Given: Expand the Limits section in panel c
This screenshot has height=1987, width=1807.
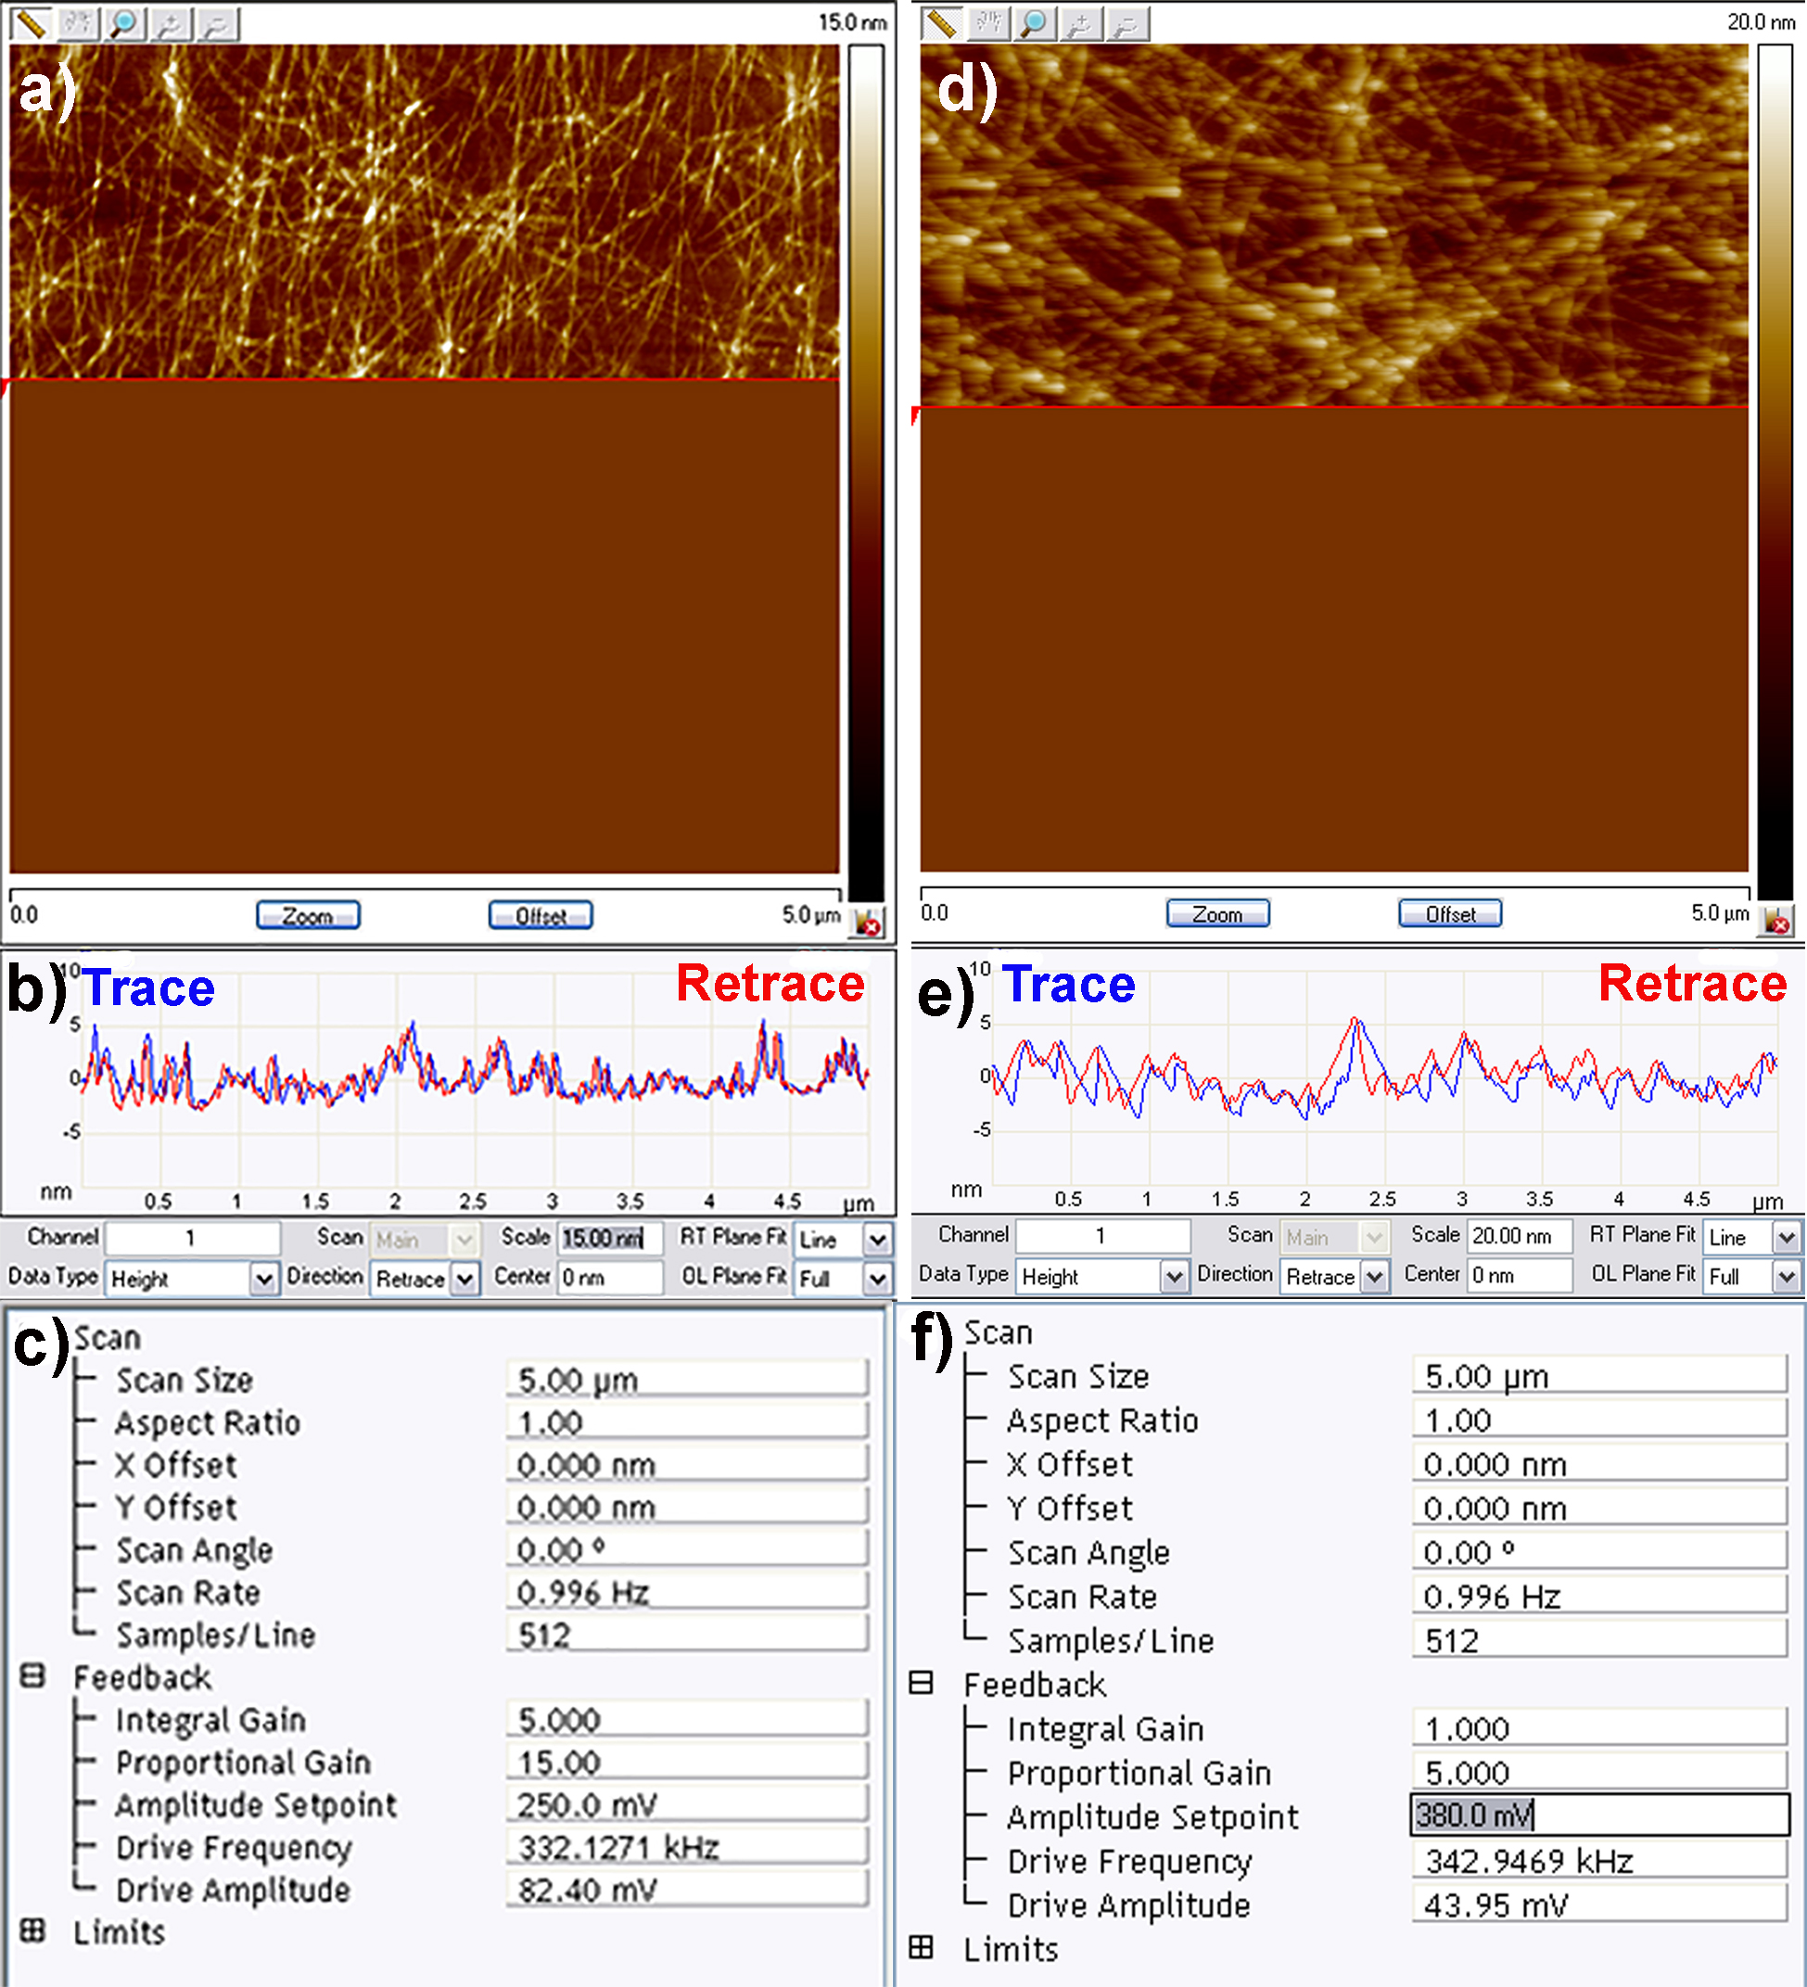Looking at the screenshot, I should 32,1930.
